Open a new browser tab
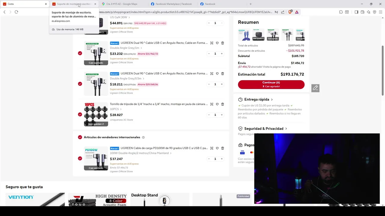 click(x=251, y=4)
